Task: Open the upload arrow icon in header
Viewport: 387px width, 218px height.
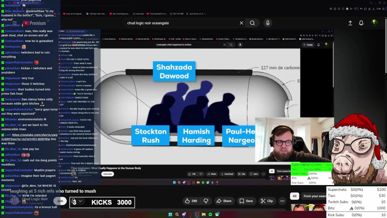Action: click(x=350, y=23)
